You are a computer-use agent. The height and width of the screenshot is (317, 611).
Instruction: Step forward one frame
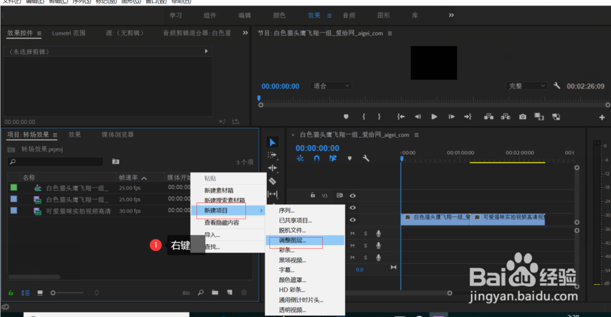point(452,116)
